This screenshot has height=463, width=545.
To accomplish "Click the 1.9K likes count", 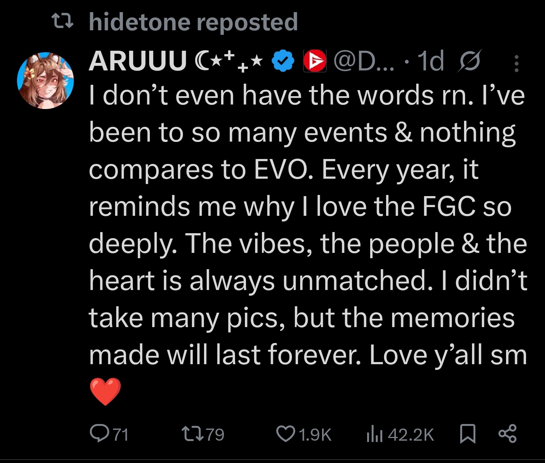I will tap(315, 435).
